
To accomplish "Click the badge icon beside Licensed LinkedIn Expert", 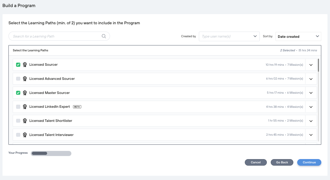I will (x=25, y=107).
